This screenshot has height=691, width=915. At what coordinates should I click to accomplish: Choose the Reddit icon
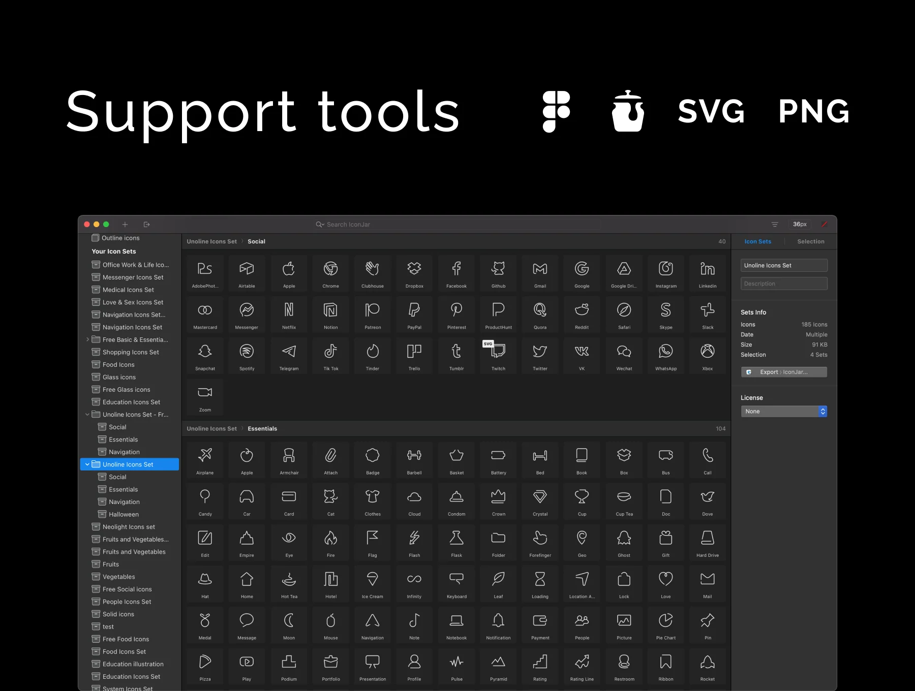click(582, 314)
